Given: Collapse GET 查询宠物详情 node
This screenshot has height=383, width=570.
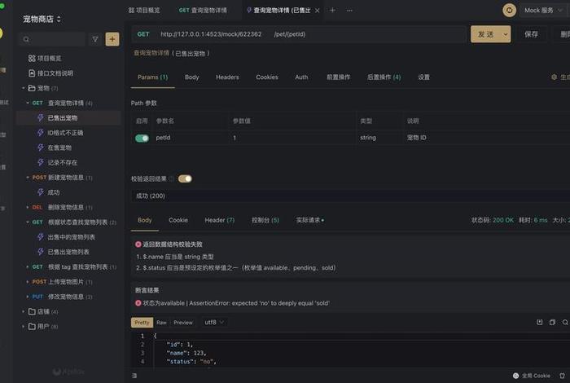Looking at the screenshot, I should (28, 103).
